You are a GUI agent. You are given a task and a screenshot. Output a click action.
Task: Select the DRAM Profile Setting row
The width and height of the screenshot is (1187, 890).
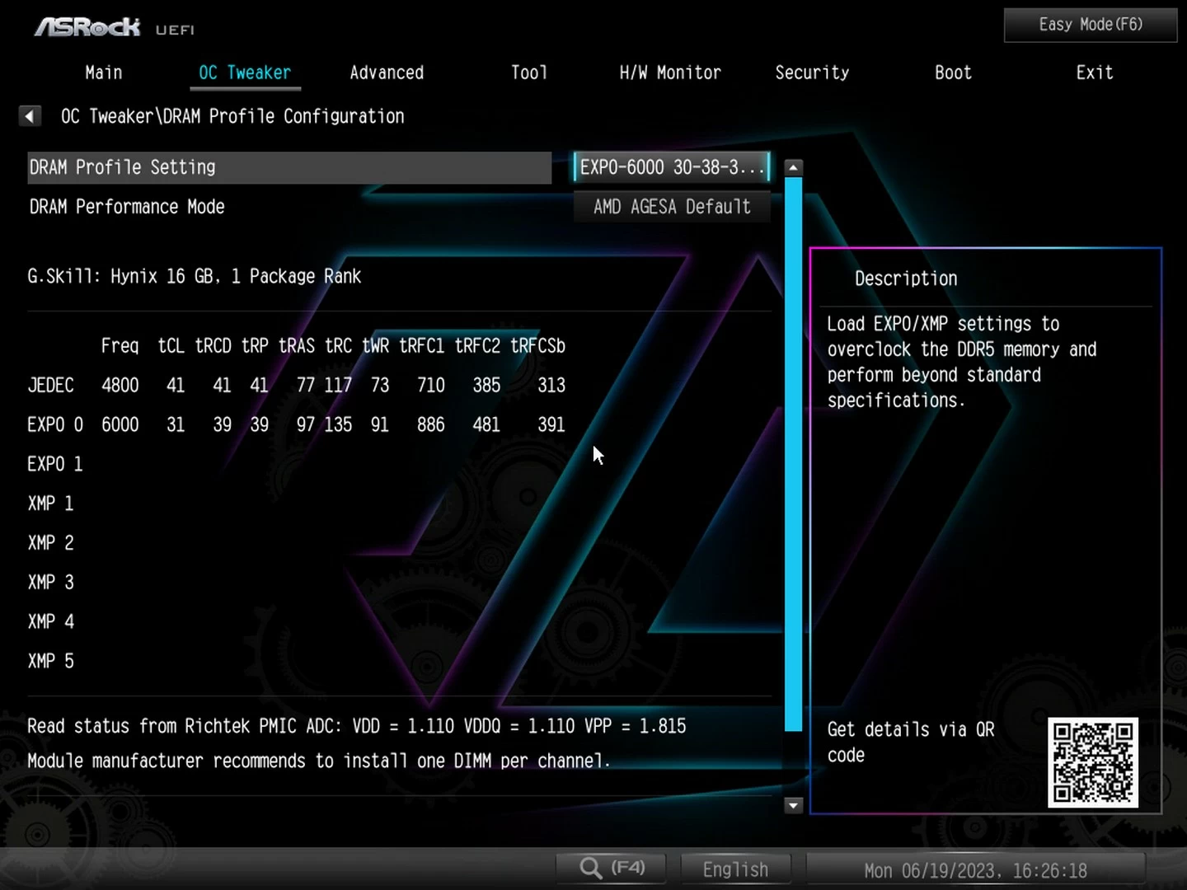point(289,167)
